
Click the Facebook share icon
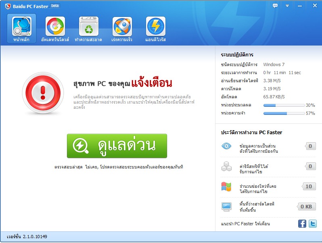click(x=302, y=224)
